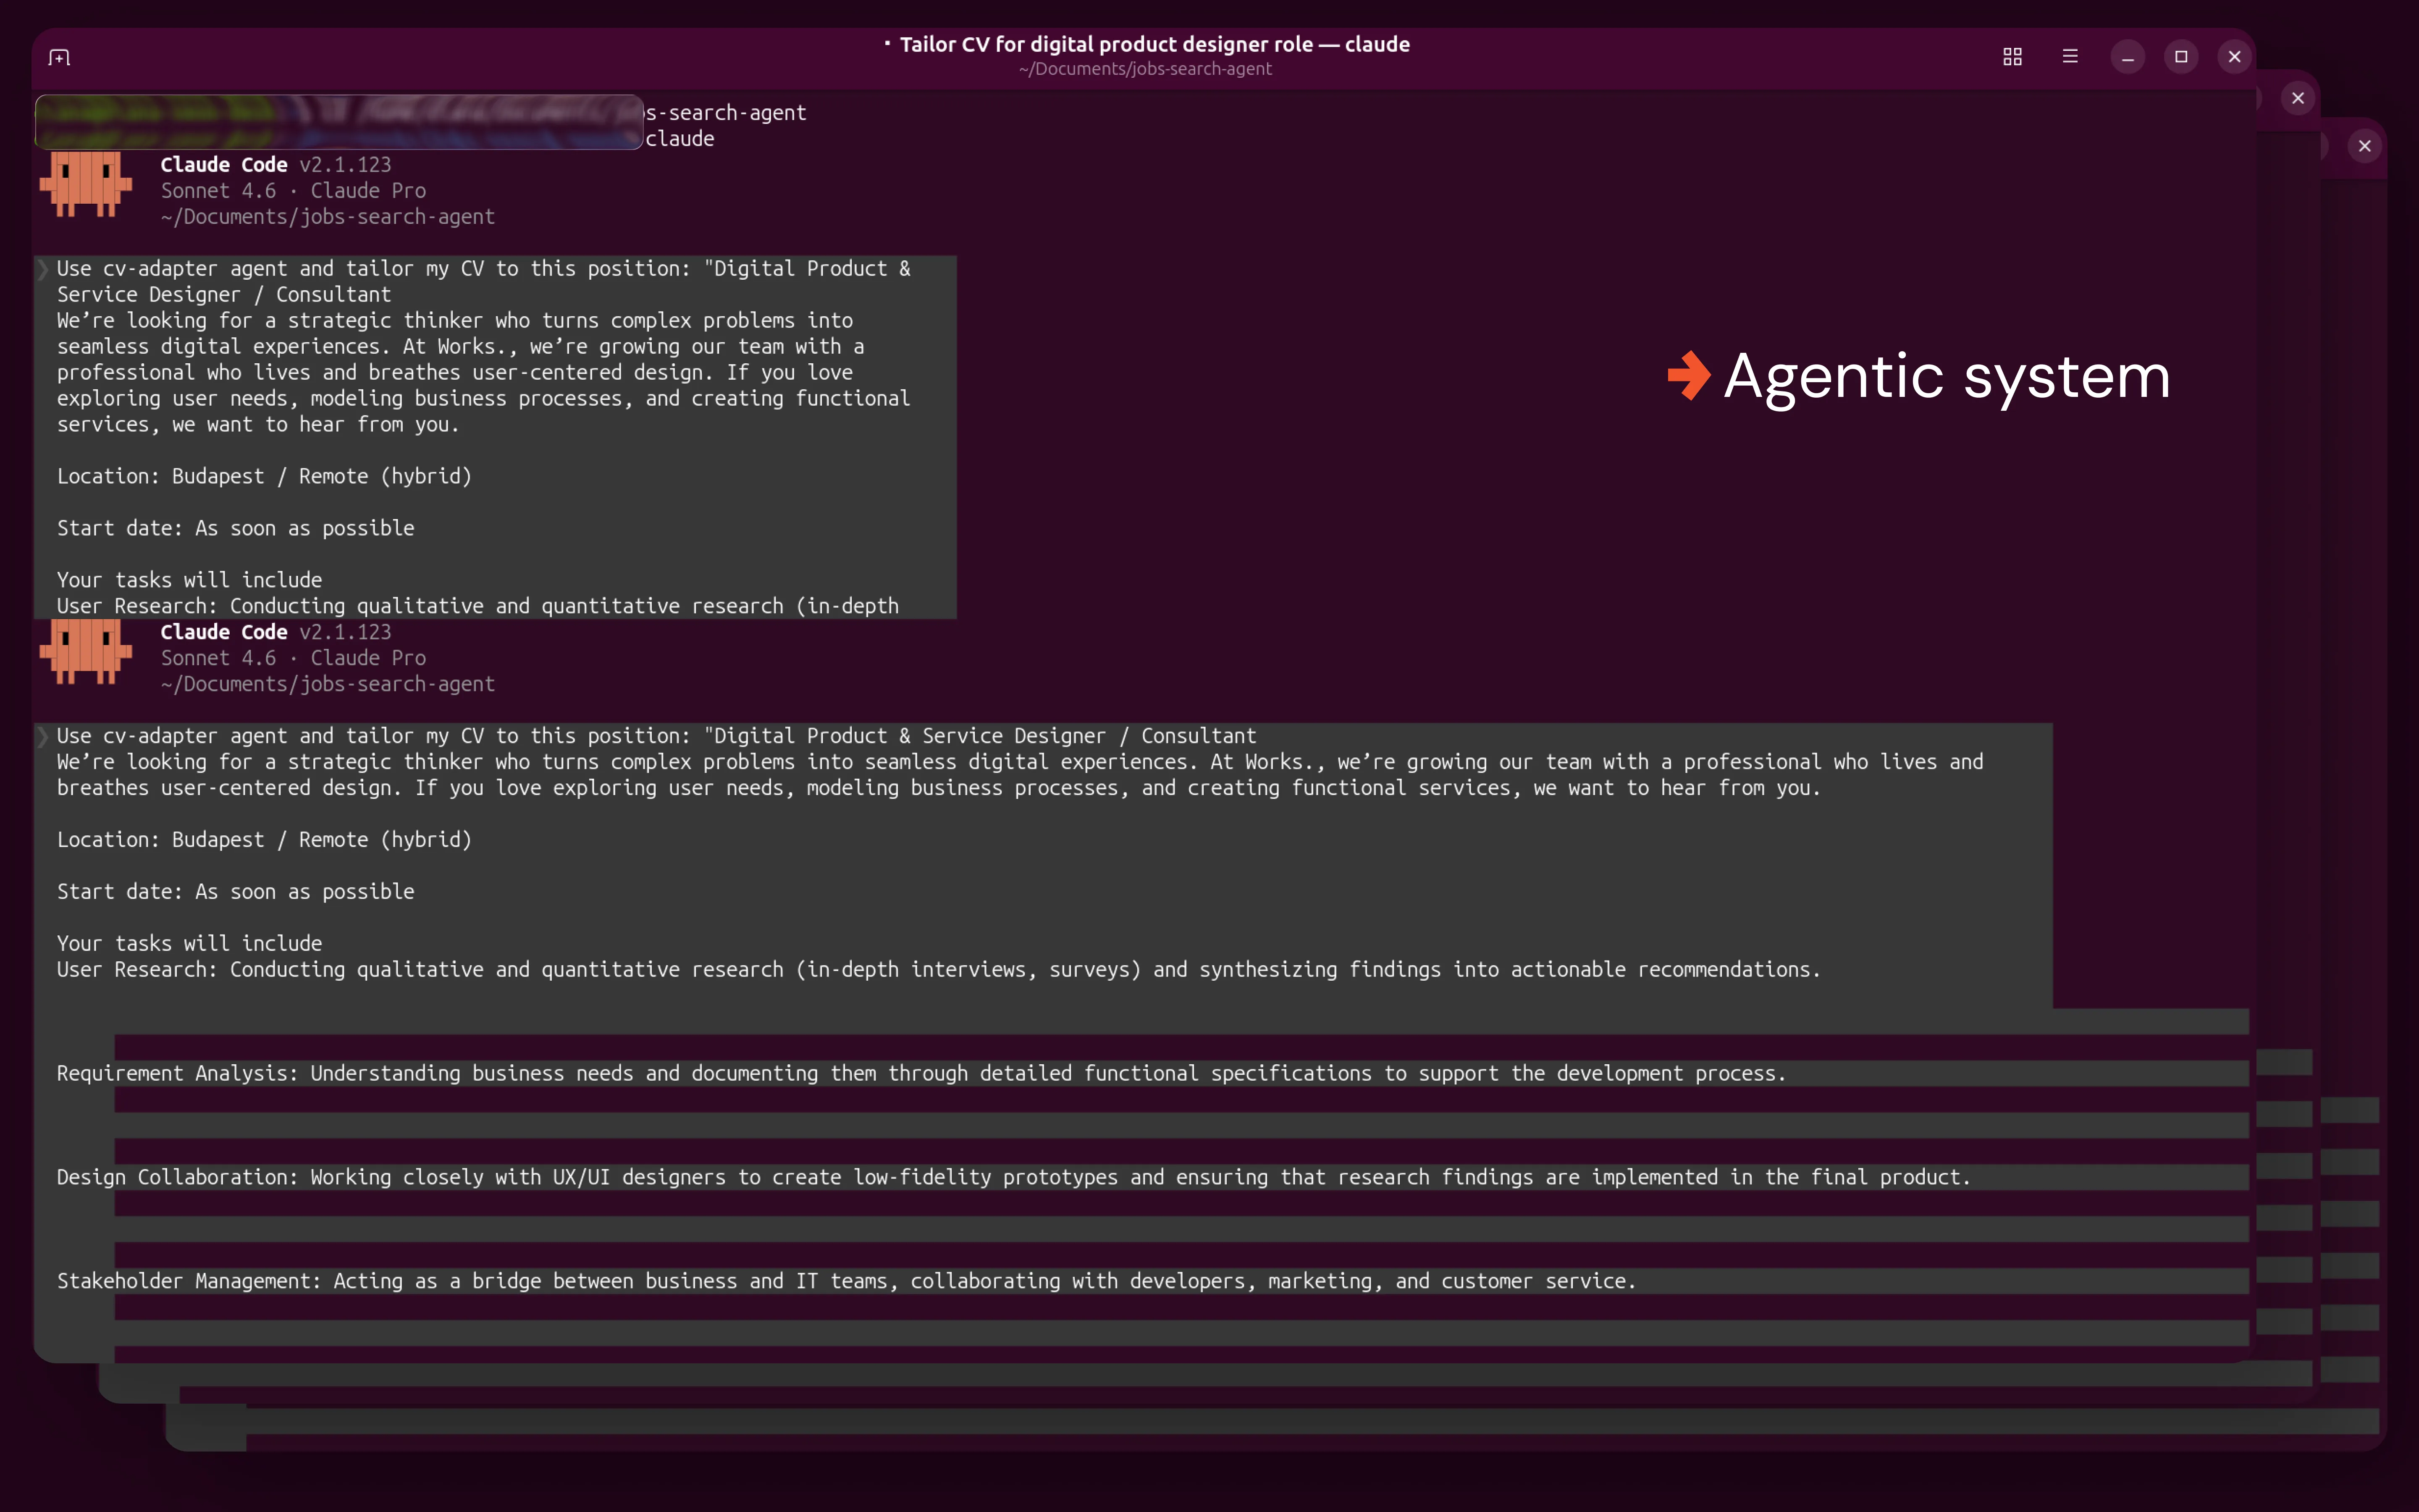This screenshot has width=2419, height=1512.
Task: Click the '~/Documents/jobs-search-agent' subtitle in title bar
Action: click(x=1146, y=69)
